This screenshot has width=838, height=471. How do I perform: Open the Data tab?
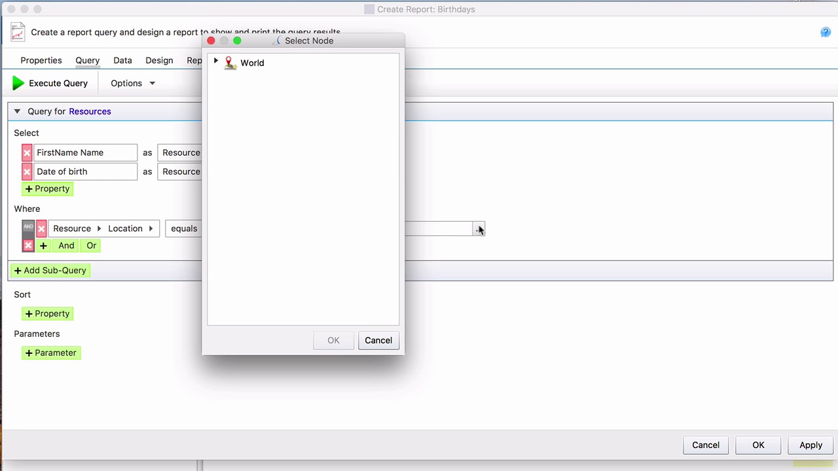tap(122, 60)
